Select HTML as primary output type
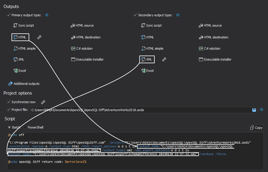This screenshot has height=172, width=268. pos(20,37)
